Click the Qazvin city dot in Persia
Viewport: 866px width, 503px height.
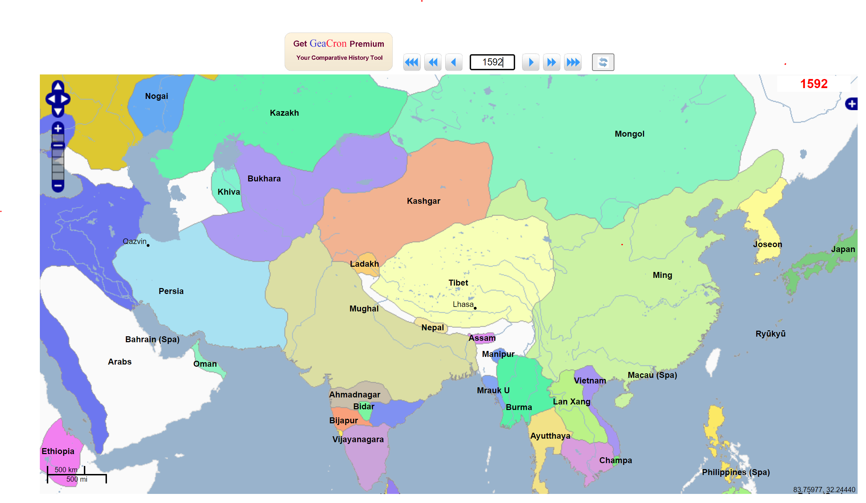click(148, 245)
